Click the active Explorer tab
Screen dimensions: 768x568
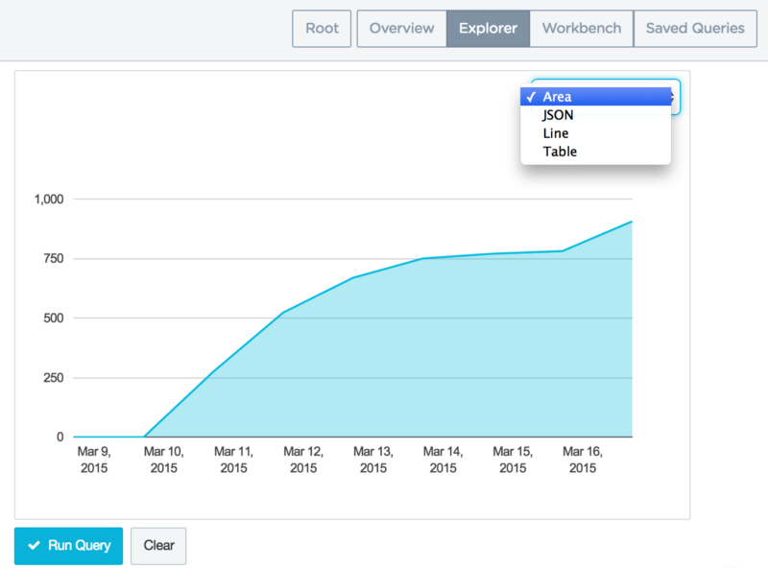coord(488,29)
